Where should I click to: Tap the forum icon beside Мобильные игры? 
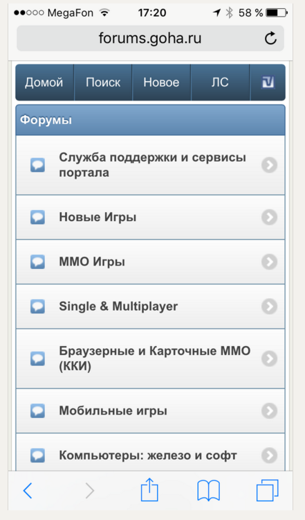[38, 411]
